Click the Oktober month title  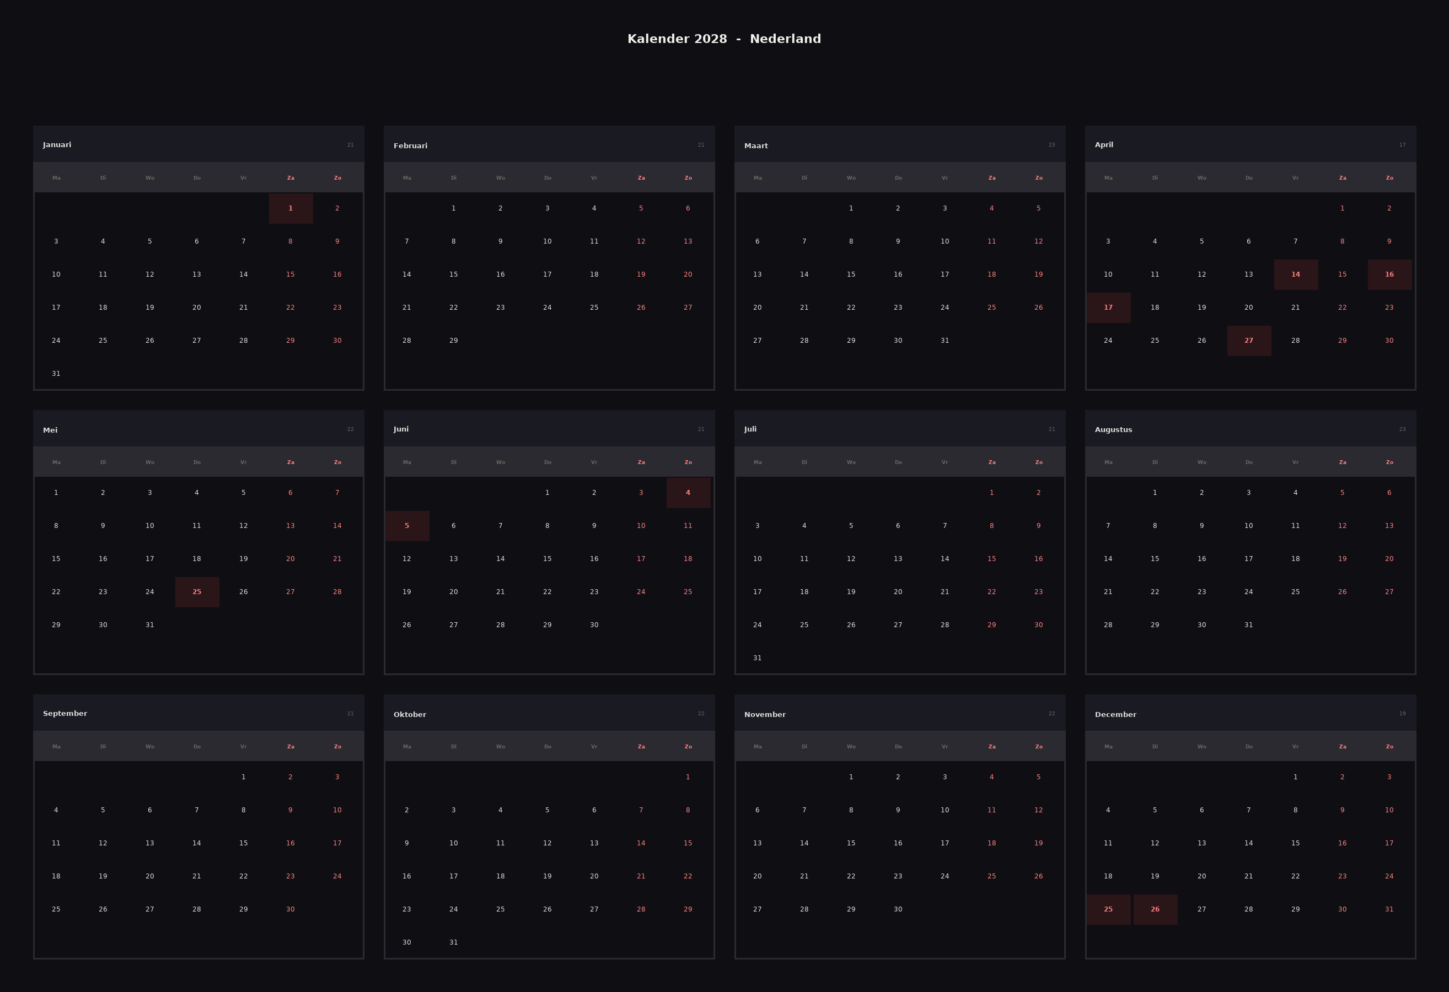pos(410,714)
